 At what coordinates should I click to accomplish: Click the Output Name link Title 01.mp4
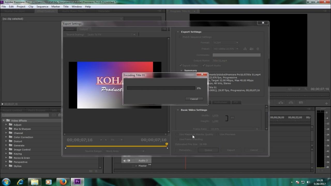pyautogui.click(x=220, y=60)
